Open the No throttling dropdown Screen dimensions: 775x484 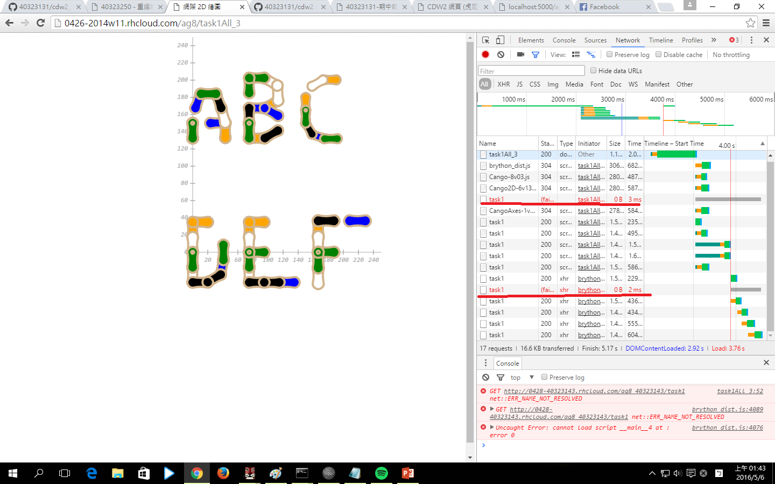(731, 55)
